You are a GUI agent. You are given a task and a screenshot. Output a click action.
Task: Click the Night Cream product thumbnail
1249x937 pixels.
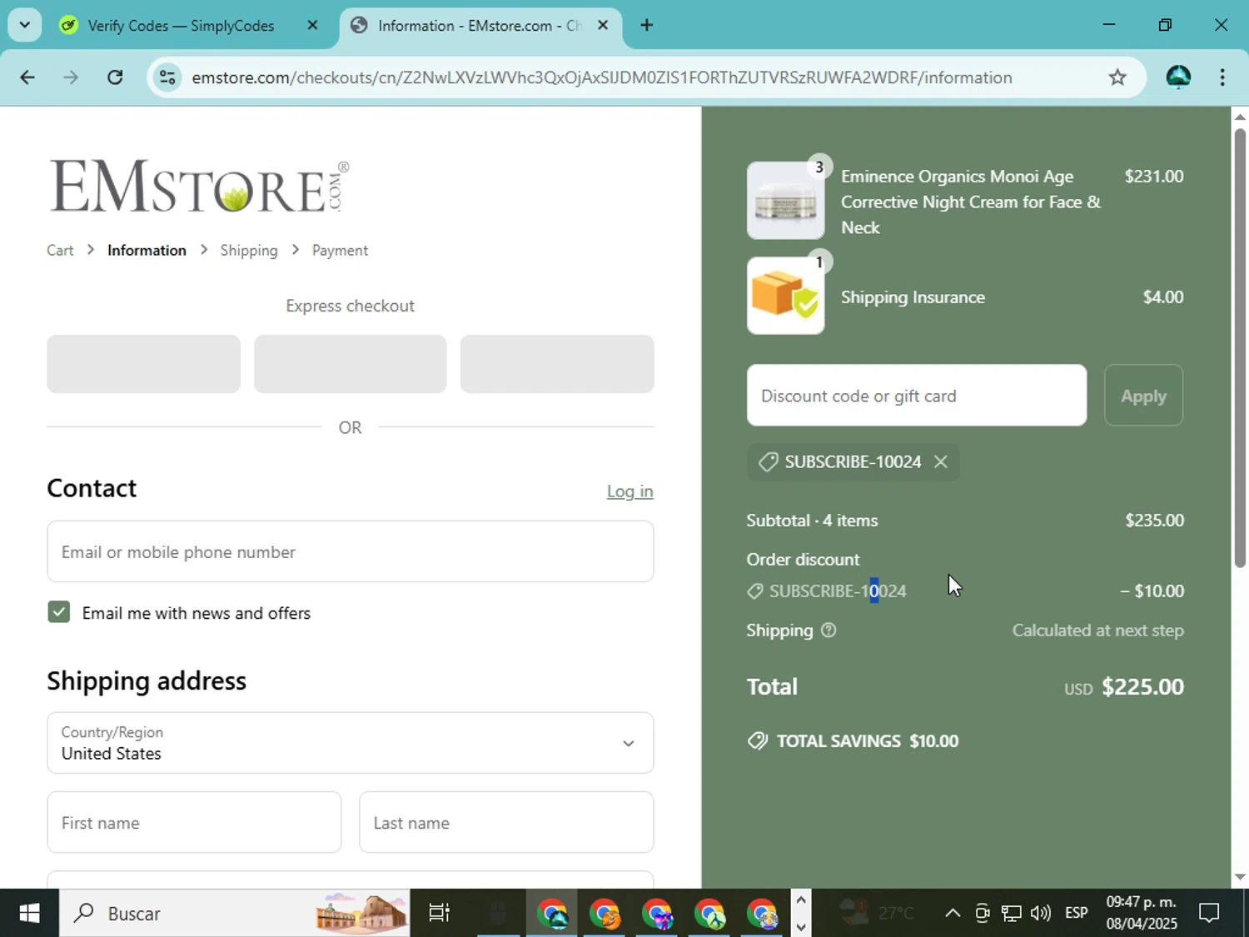(786, 201)
